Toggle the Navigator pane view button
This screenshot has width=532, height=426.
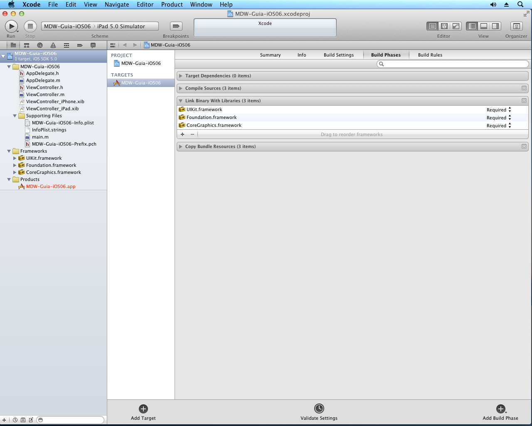pyautogui.click(x=472, y=26)
